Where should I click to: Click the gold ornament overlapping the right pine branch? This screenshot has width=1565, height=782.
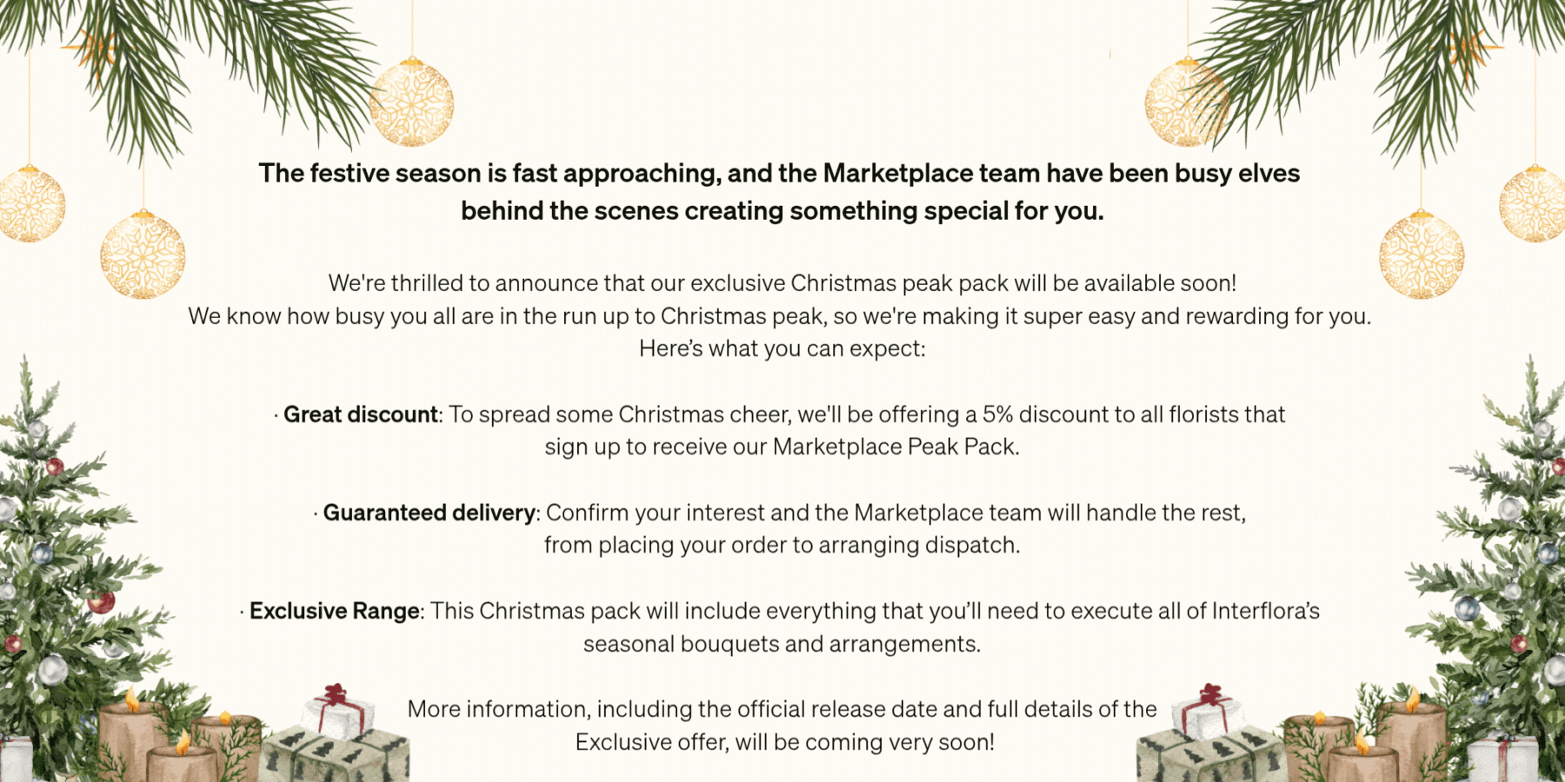pyautogui.click(x=1184, y=103)
